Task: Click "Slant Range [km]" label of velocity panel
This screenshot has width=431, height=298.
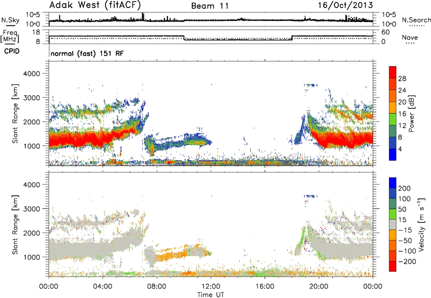Action: (x=15, y=225)
